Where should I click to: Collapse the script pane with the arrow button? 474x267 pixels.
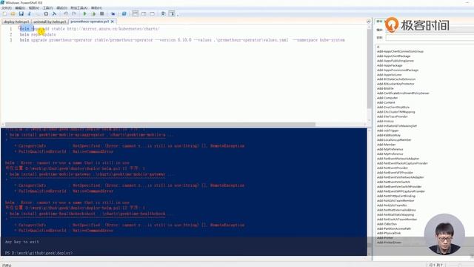tap(369, 22)
